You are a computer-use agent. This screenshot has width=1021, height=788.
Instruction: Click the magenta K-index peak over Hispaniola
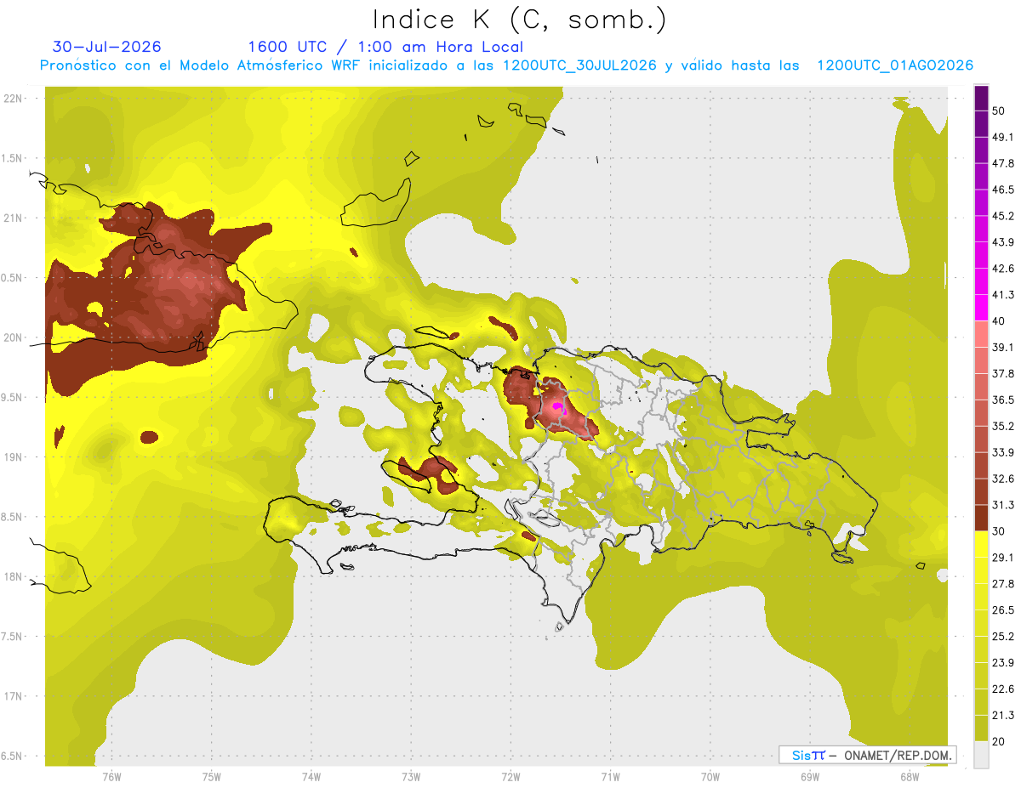coord(558,407)
